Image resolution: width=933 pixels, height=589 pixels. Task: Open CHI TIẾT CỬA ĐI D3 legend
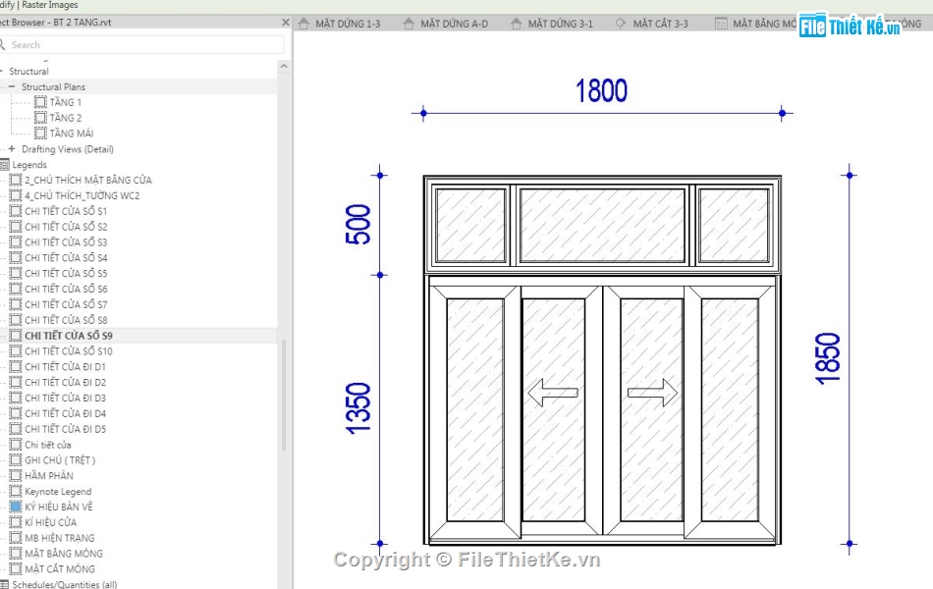click(66, 398)
